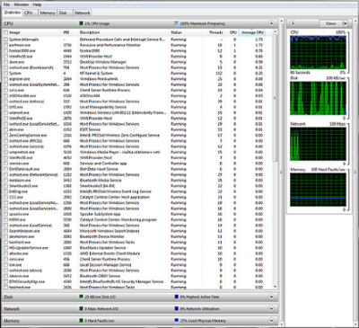Click the CPU usage graph
This screenshot has width=359, height=328.
coord(318,53)
